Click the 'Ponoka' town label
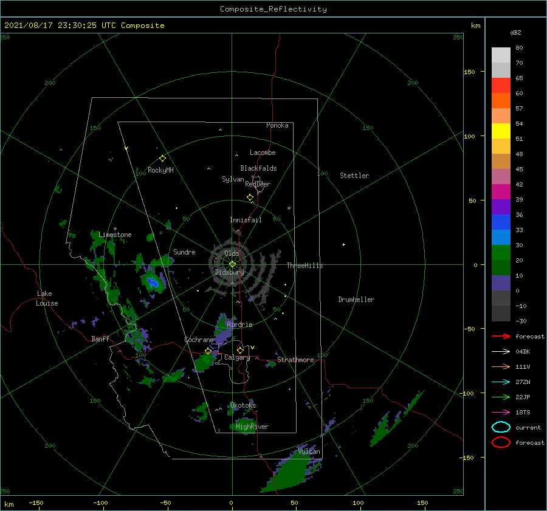The image size is (547, 511). (x=277, y=125)
